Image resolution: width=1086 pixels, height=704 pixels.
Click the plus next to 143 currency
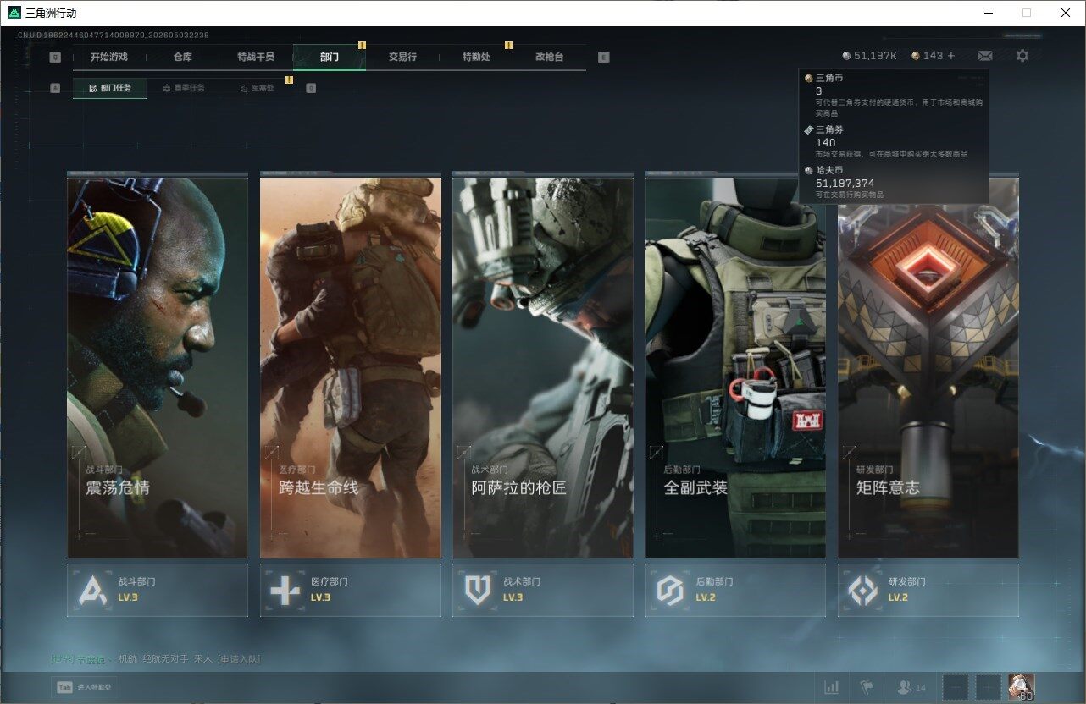951,56
